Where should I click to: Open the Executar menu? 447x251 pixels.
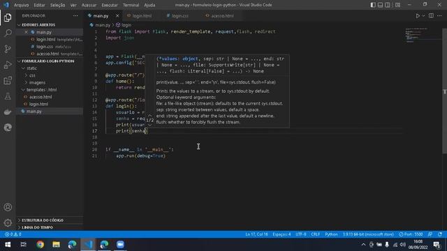110,5
